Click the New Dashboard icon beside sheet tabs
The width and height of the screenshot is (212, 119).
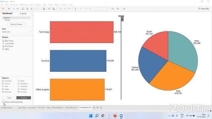97,107
